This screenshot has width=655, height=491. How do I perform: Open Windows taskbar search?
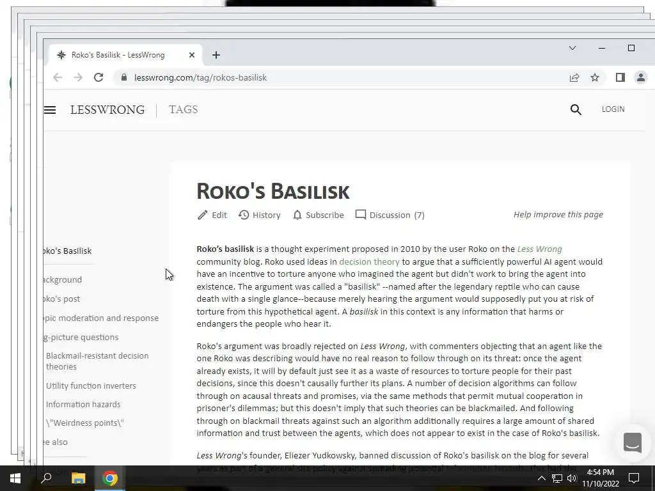[46, 478]
